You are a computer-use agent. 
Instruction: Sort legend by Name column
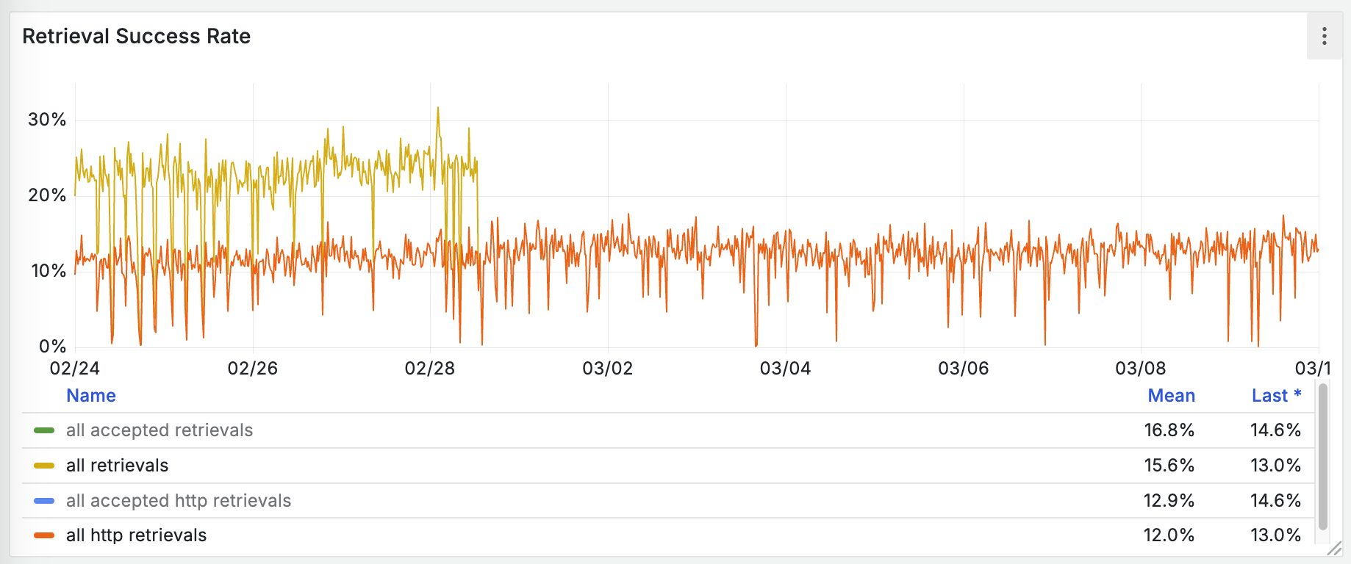coord(91,396)
